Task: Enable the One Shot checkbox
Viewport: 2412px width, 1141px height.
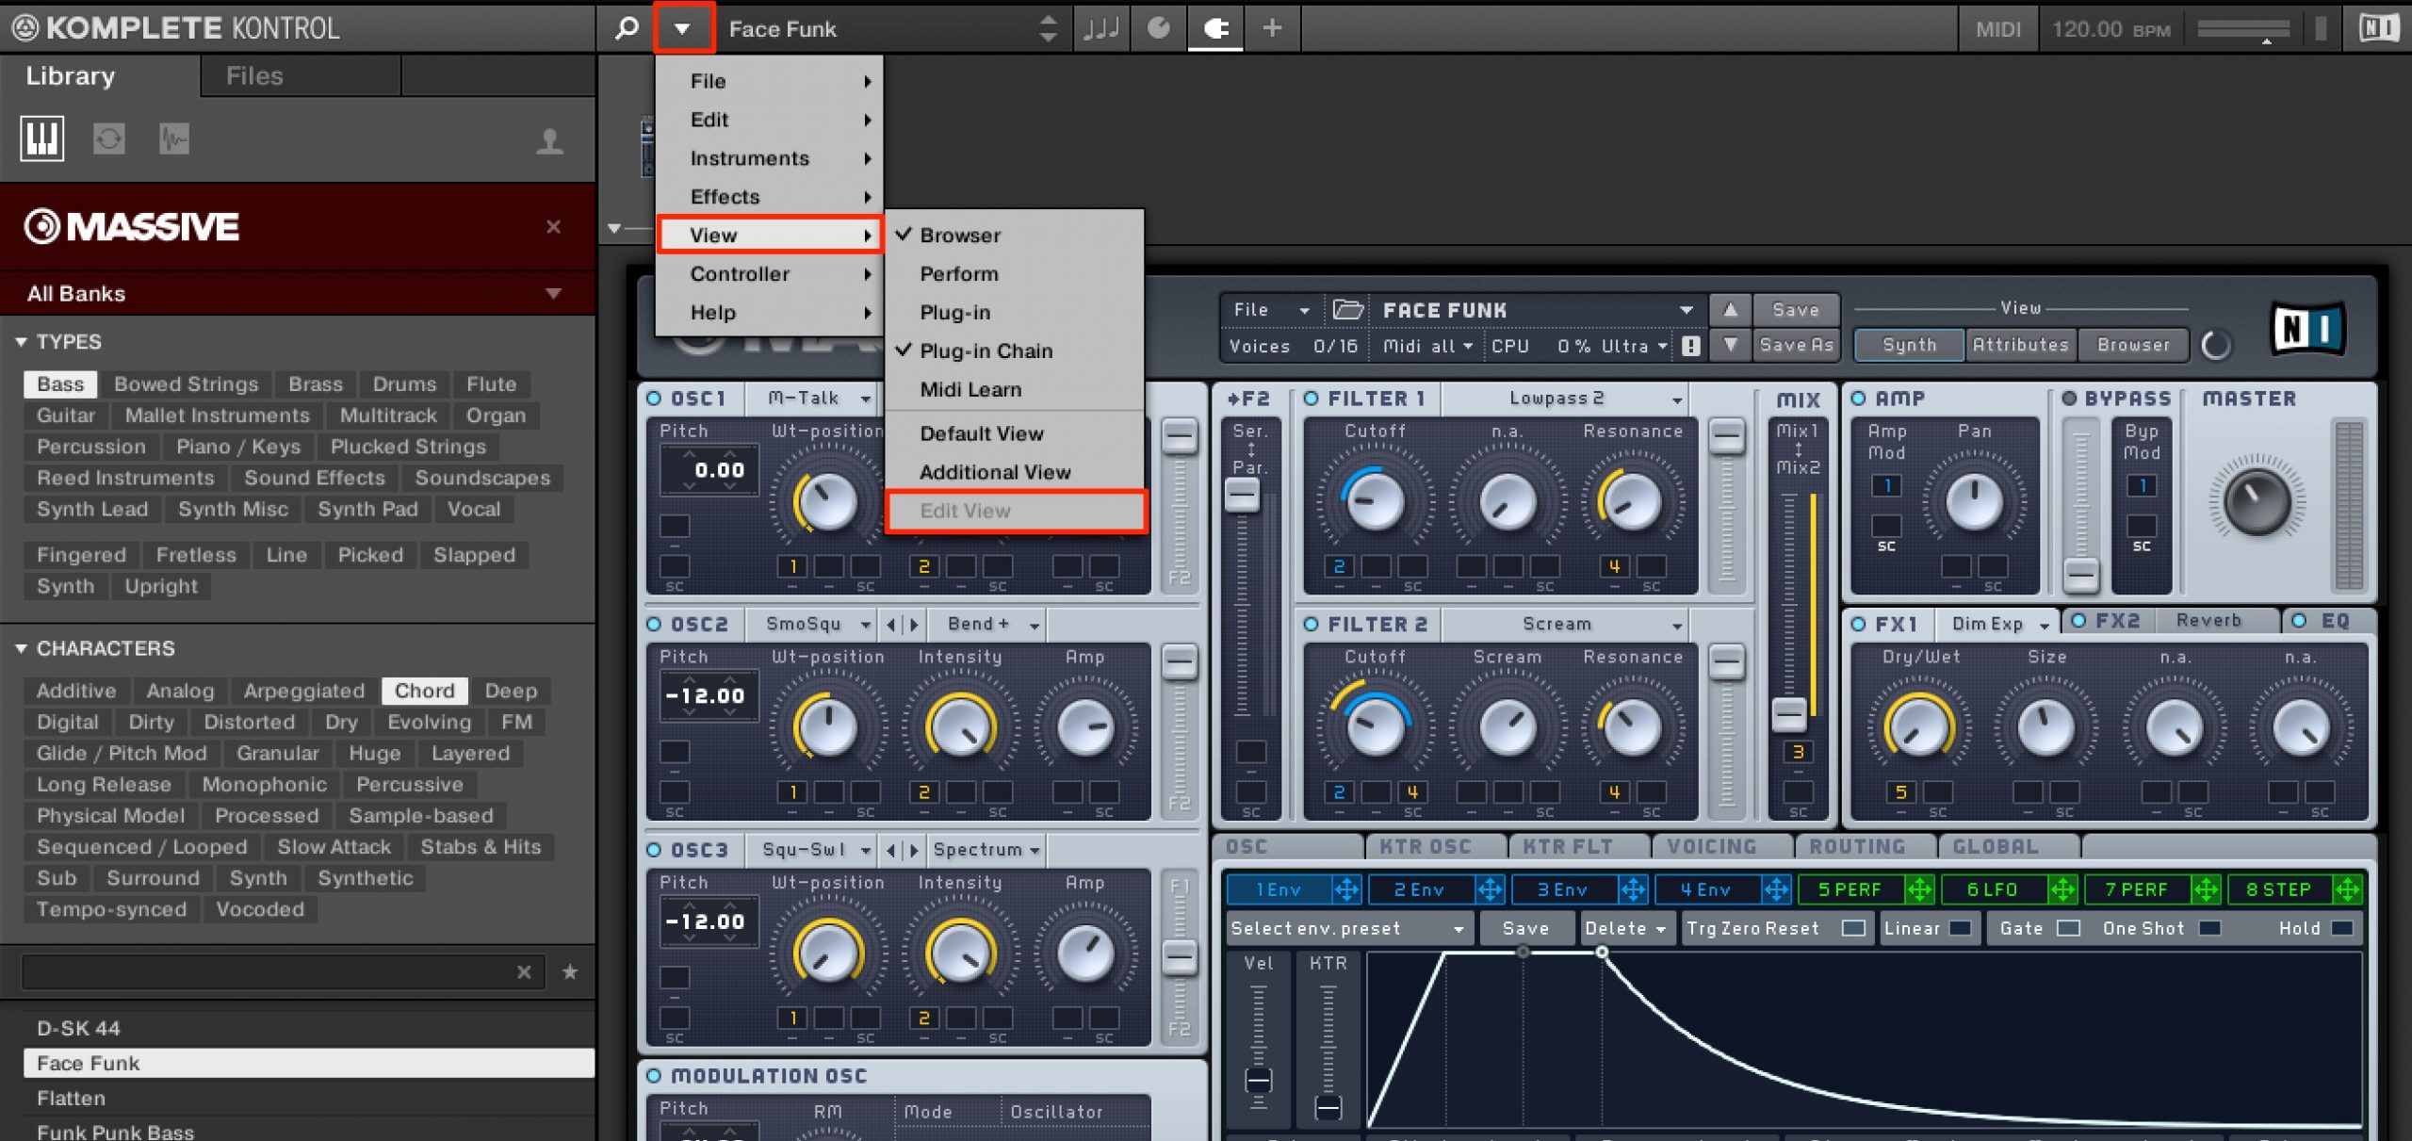Action: [x=2209, y=928]
